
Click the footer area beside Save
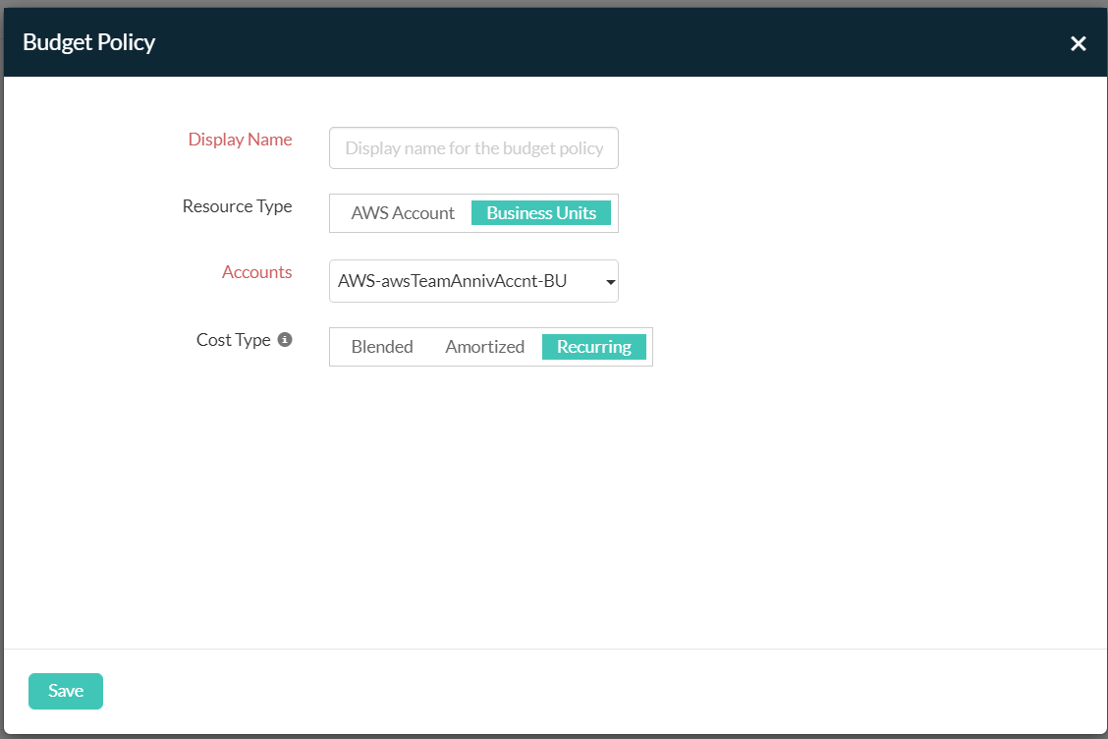click(x=589, y=691)
